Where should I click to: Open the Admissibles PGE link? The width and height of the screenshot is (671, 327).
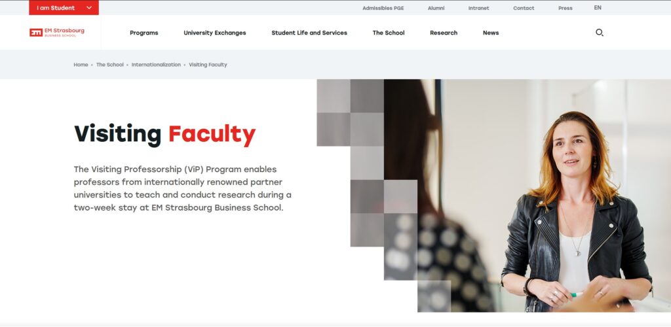[x=383, y=8]
